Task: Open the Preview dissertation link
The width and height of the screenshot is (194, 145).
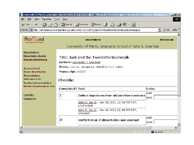Action: 35,59
